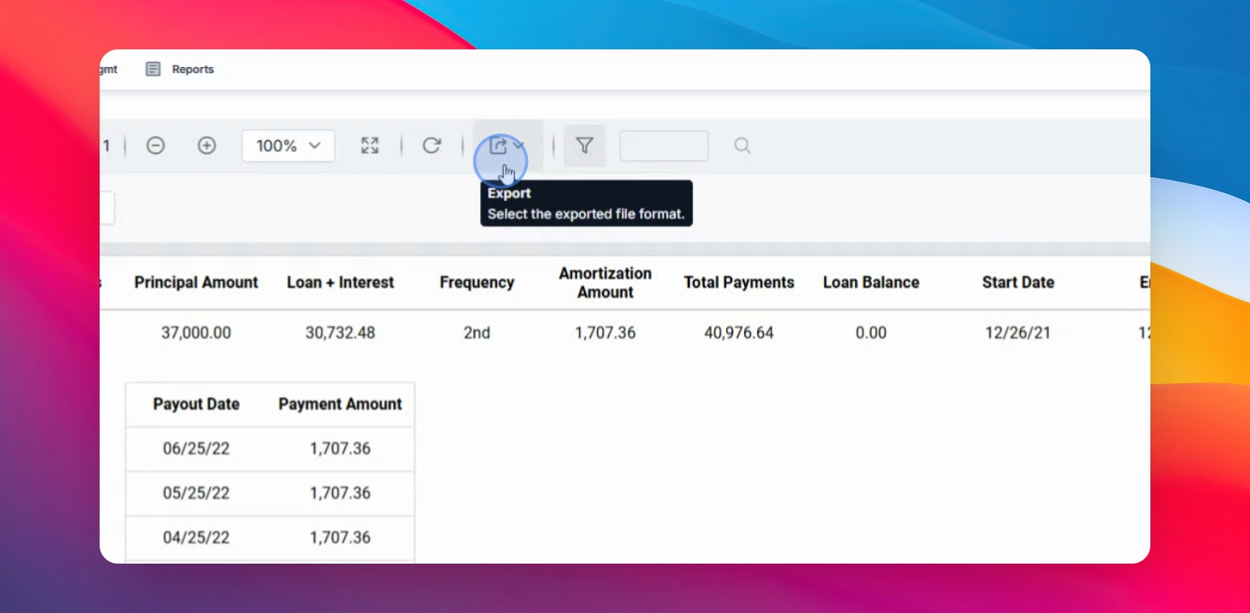Viewport: 1250px width, 613px height.
Task: Select the 05/25/22 payout date row
Action: pyautogui.click(x=270, y=493)
